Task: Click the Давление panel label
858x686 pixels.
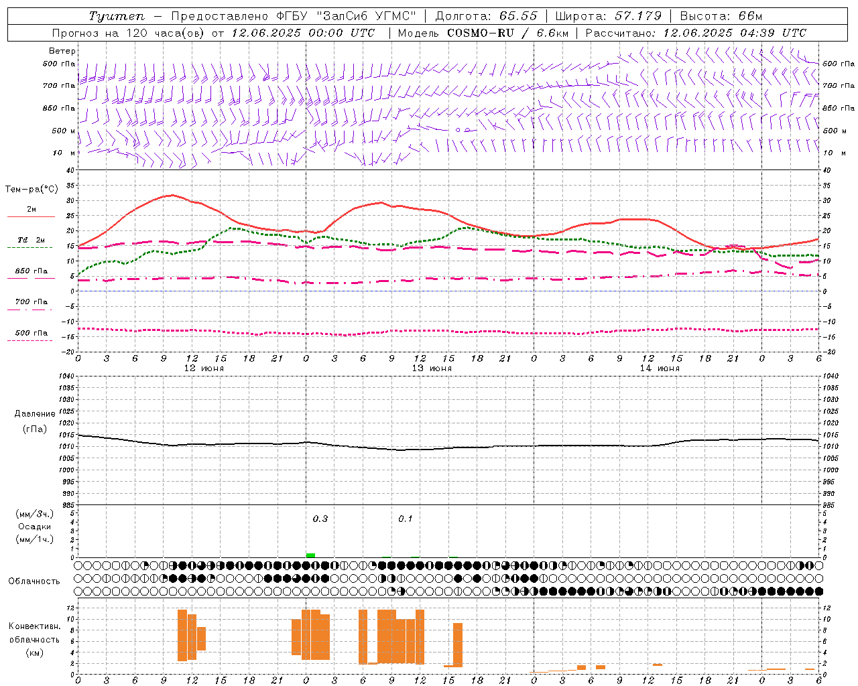Action: click(35, 414)
